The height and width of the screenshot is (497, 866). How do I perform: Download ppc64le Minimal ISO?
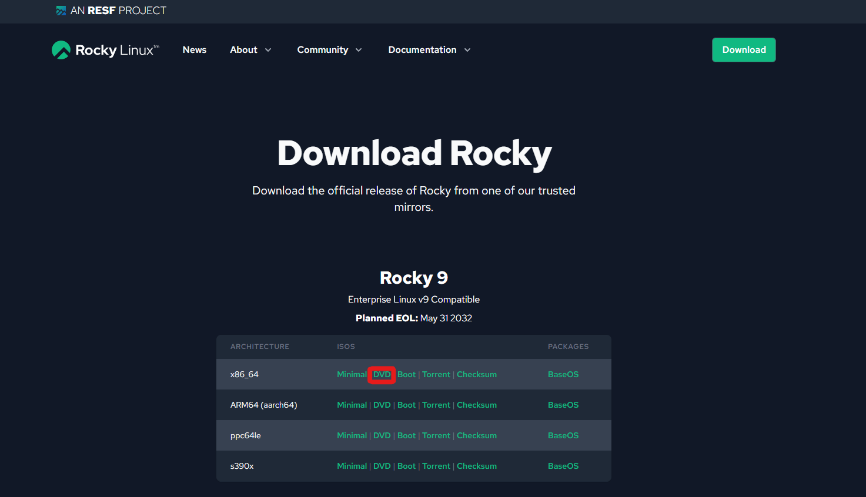pos(352,435)
